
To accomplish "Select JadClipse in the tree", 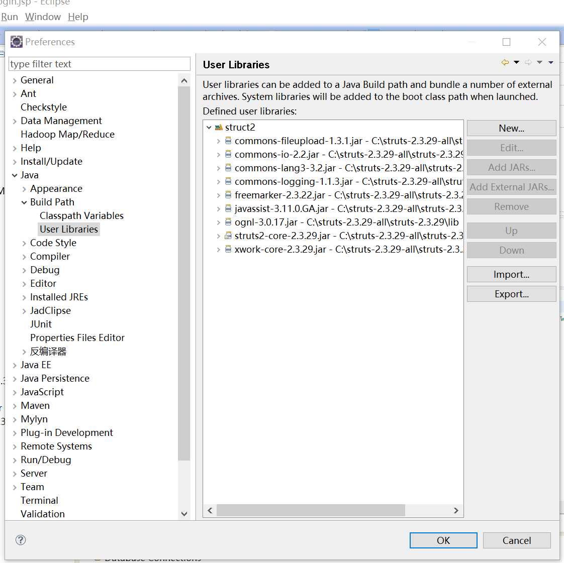I will tap(50, 310).
